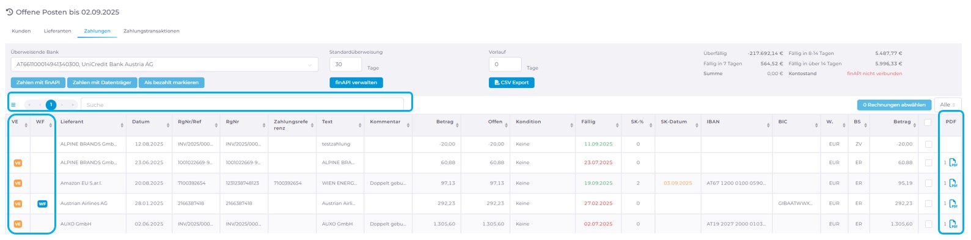
Task: Open PDF icon in ALPINE BRANDS 23.06.2025 row
Action: point(953,163)
